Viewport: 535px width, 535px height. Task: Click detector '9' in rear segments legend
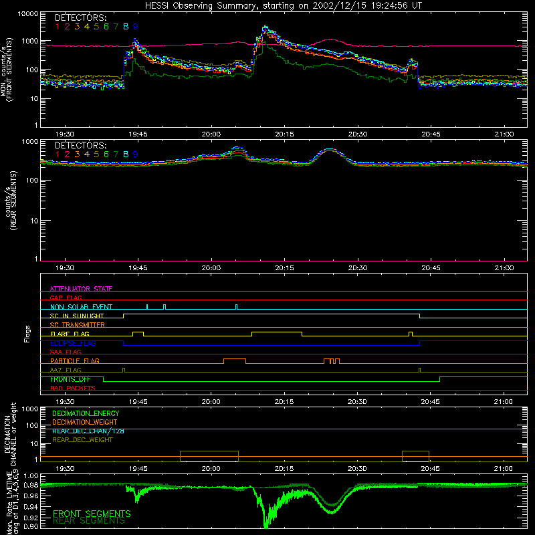click(136, 154)
